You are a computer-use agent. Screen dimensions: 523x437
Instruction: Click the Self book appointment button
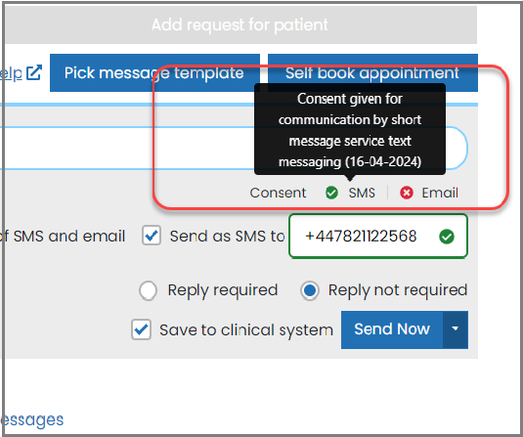[x=372, y=72]
